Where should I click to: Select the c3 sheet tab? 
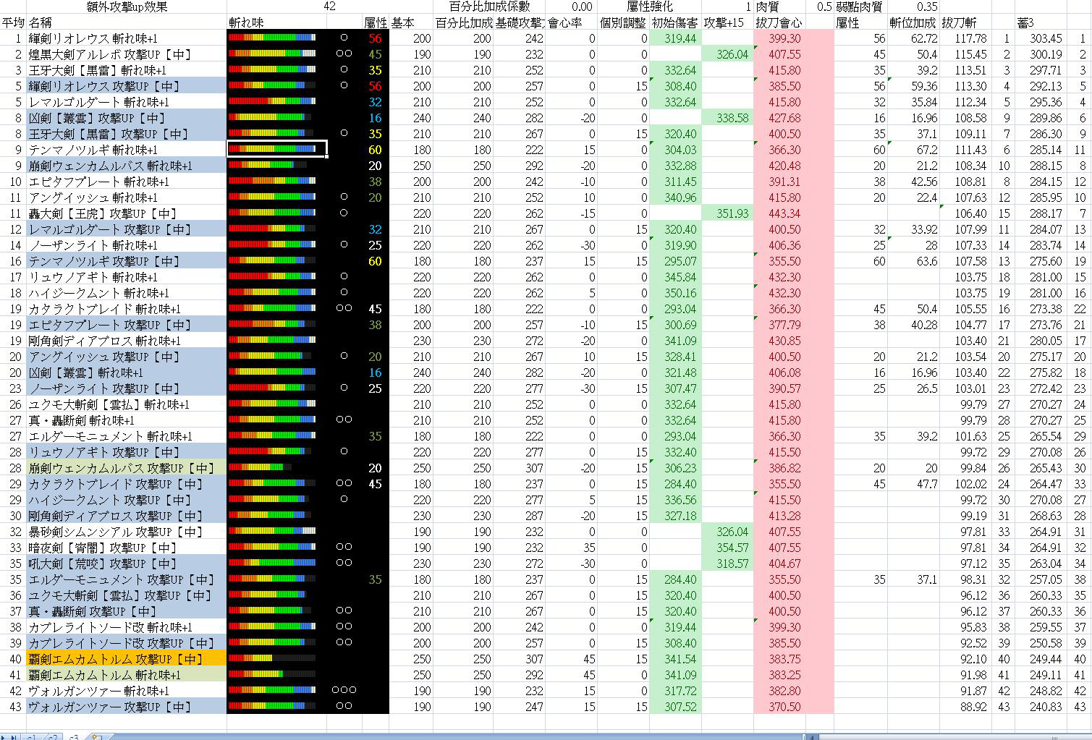coord(74,736)
